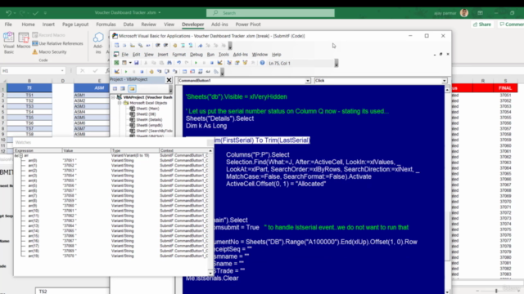
Task: Open Project Explorer icon in toolbar
Action: coord(229,63)
